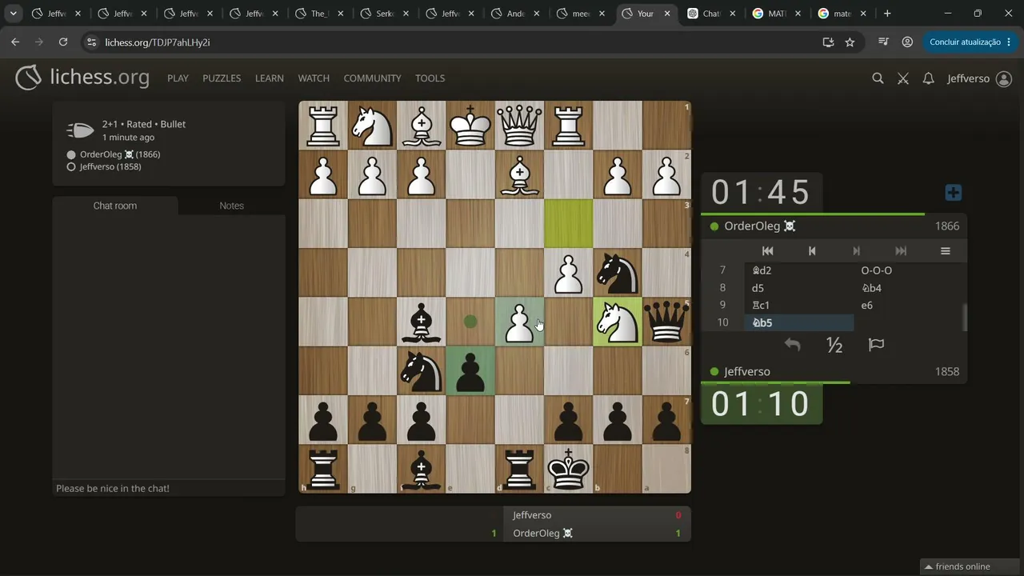
Task: Open the LEARN menu
Action: [270, 78]
